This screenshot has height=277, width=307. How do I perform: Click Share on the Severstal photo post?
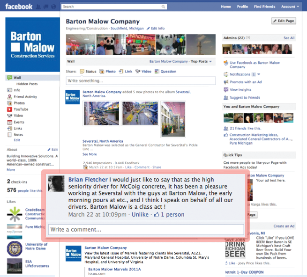[x=157, y=167]
